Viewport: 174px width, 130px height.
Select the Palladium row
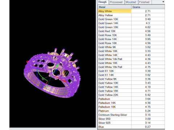[x=131, y=99]
